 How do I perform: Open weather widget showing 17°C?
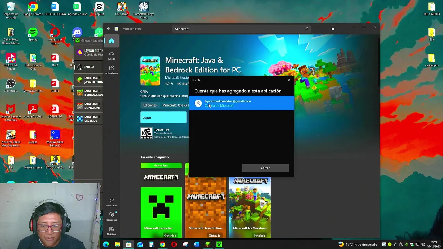358,245
